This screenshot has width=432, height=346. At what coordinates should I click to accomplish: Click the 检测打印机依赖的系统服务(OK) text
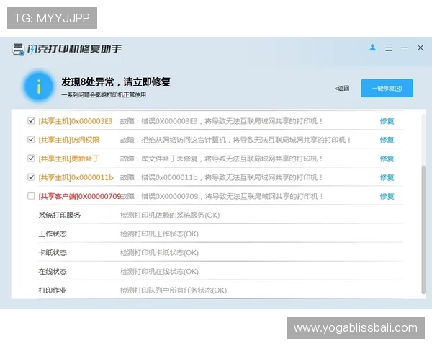point(170,216)
